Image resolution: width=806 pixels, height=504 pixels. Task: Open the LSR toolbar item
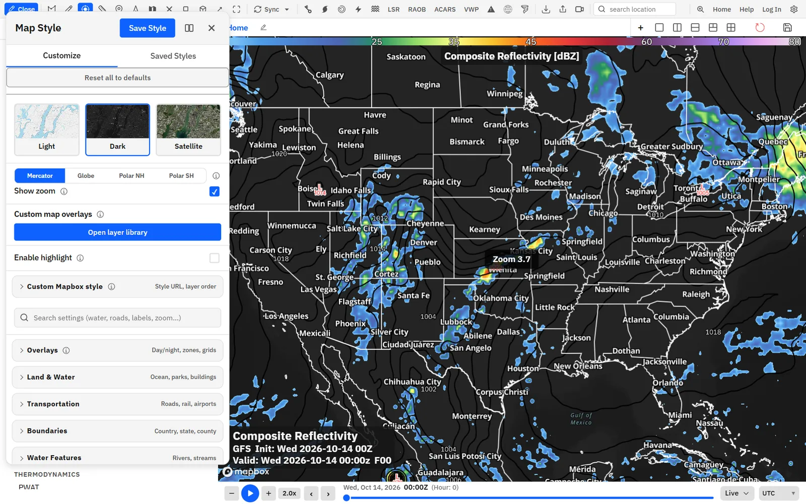pyautogui.click(x=393, y=9)
